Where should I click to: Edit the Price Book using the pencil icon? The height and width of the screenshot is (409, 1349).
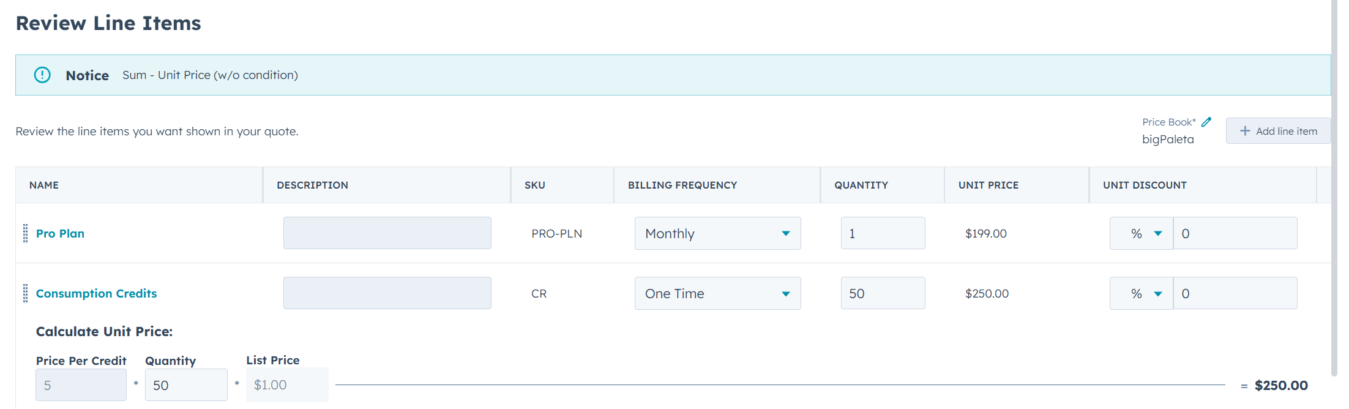pyautogui.click(x=1206, y=121)
